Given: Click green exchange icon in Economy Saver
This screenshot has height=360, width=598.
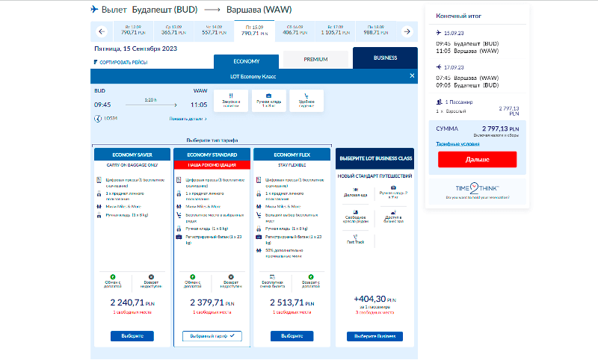Looking at the screenshot, I should [x=113, y=277].
